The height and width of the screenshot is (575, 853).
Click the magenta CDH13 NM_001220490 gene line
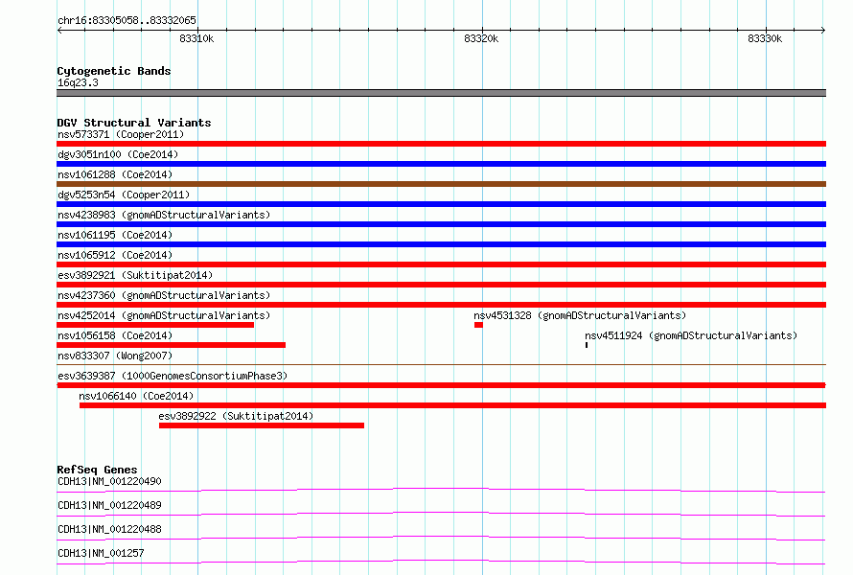click(x=441, y=490)
